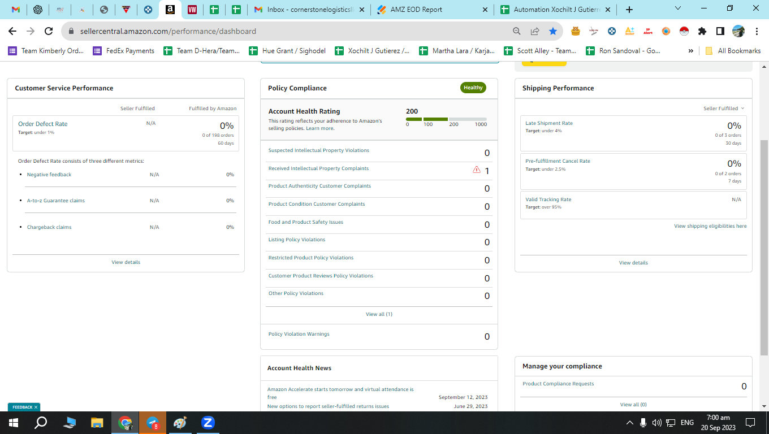Read the Amazon Accelerate news item
Viewport: 769px width, 434px height.
pos(340,393)
